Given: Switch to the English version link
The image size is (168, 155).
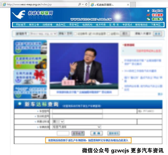Looking at the screenshot, I should point(157,11).
